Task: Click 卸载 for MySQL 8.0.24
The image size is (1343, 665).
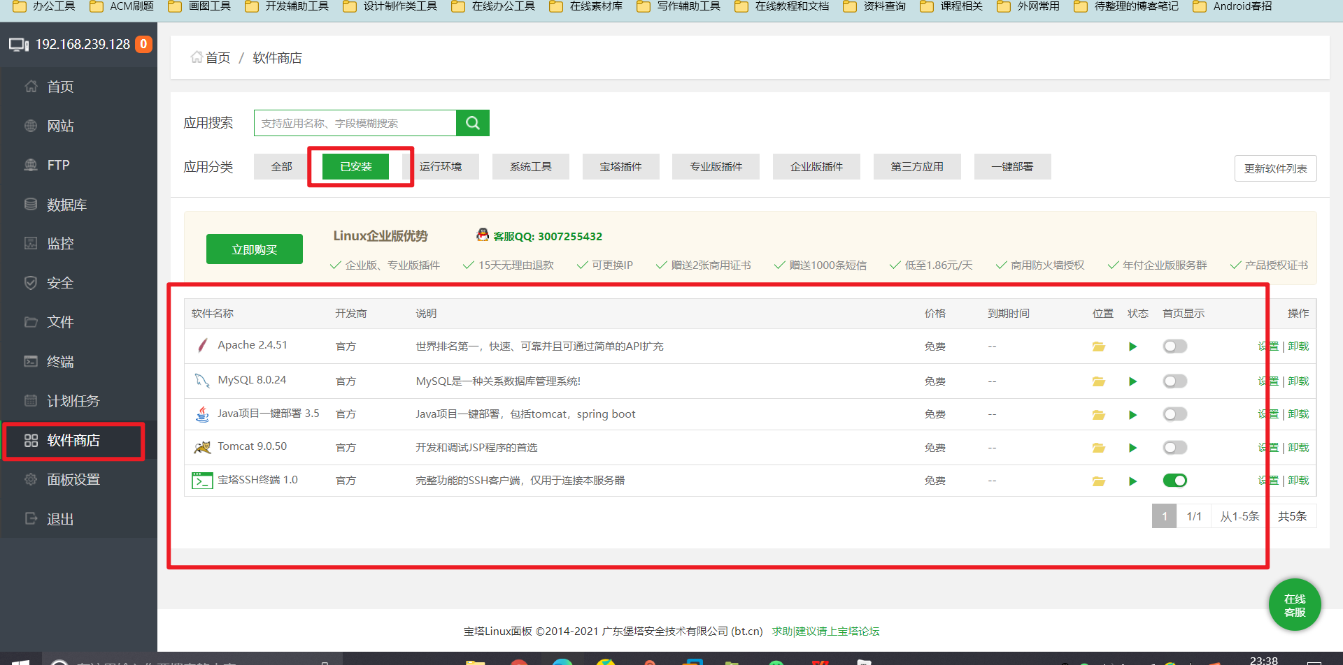Action: point(1298,381)
